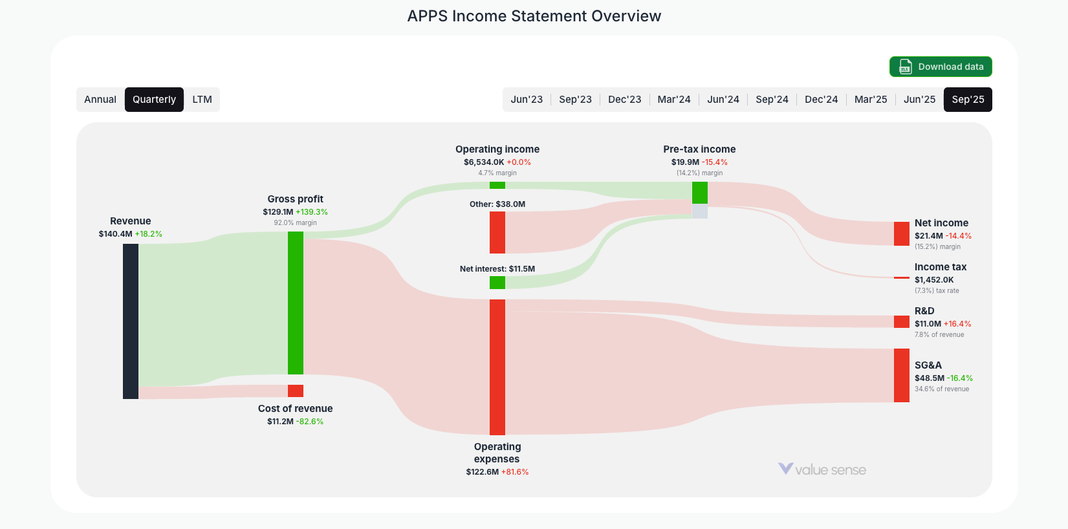The width and height of the screenshot is (1068, 529).
Task: Click the Operating expenses $122.6M value
Action: [483, 472]
